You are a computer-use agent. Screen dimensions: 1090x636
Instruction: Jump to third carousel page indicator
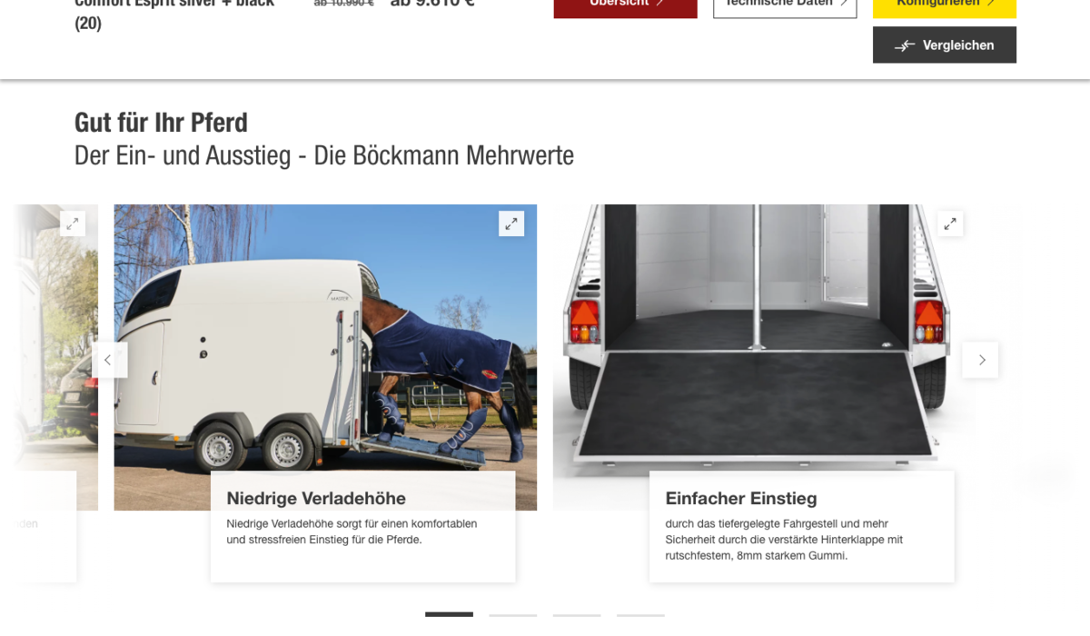click(x=577, y=615)
